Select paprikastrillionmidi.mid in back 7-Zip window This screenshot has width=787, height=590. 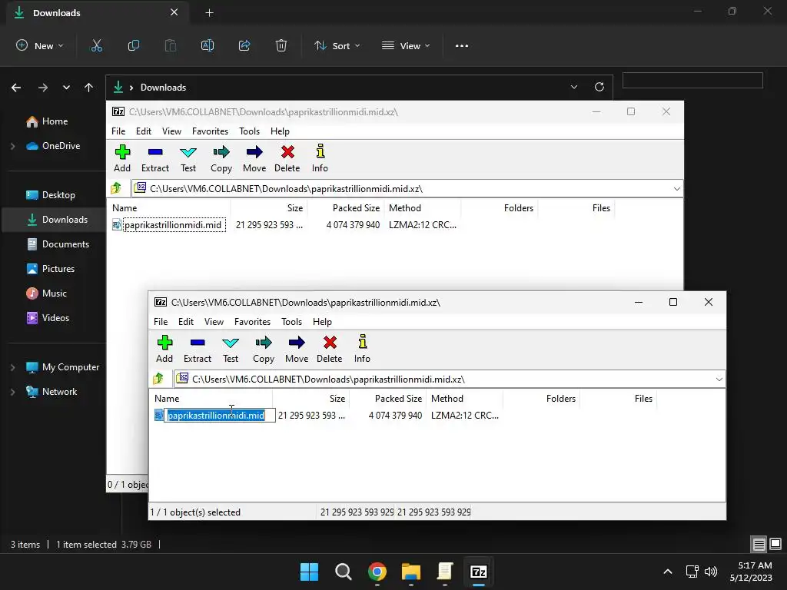173,225
